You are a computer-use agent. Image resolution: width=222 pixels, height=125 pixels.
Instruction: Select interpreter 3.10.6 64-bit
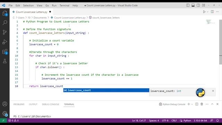(200, 120)
